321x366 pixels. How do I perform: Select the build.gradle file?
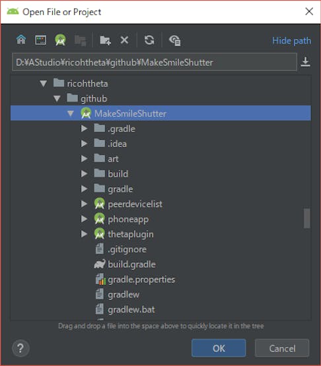coord(131,264)
